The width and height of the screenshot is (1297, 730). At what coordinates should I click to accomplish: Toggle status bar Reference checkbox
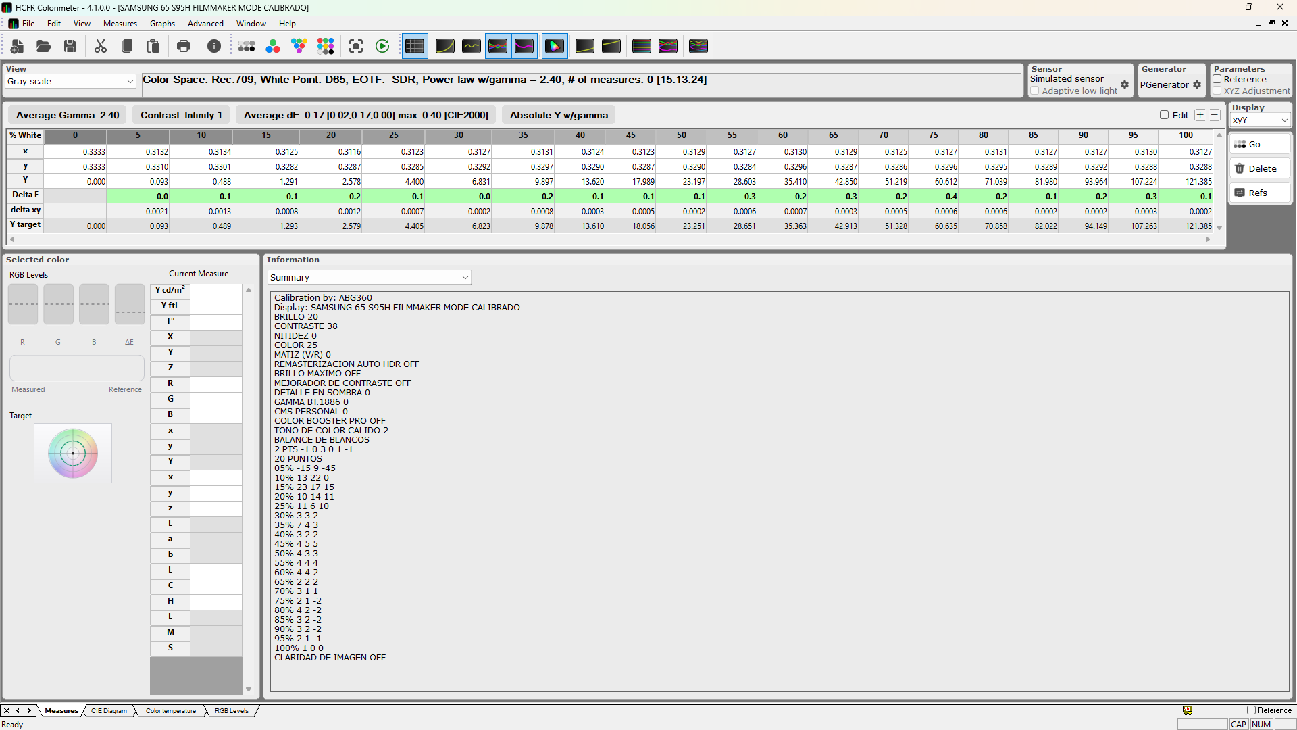point(1252,710)
